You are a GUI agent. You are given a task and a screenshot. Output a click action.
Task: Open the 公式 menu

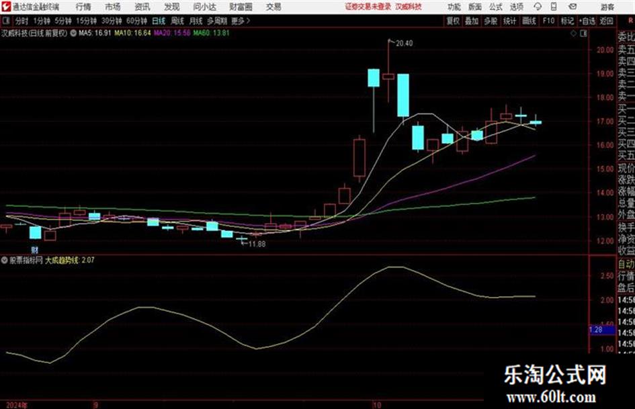pyautogui.click(x=496, y=7)
